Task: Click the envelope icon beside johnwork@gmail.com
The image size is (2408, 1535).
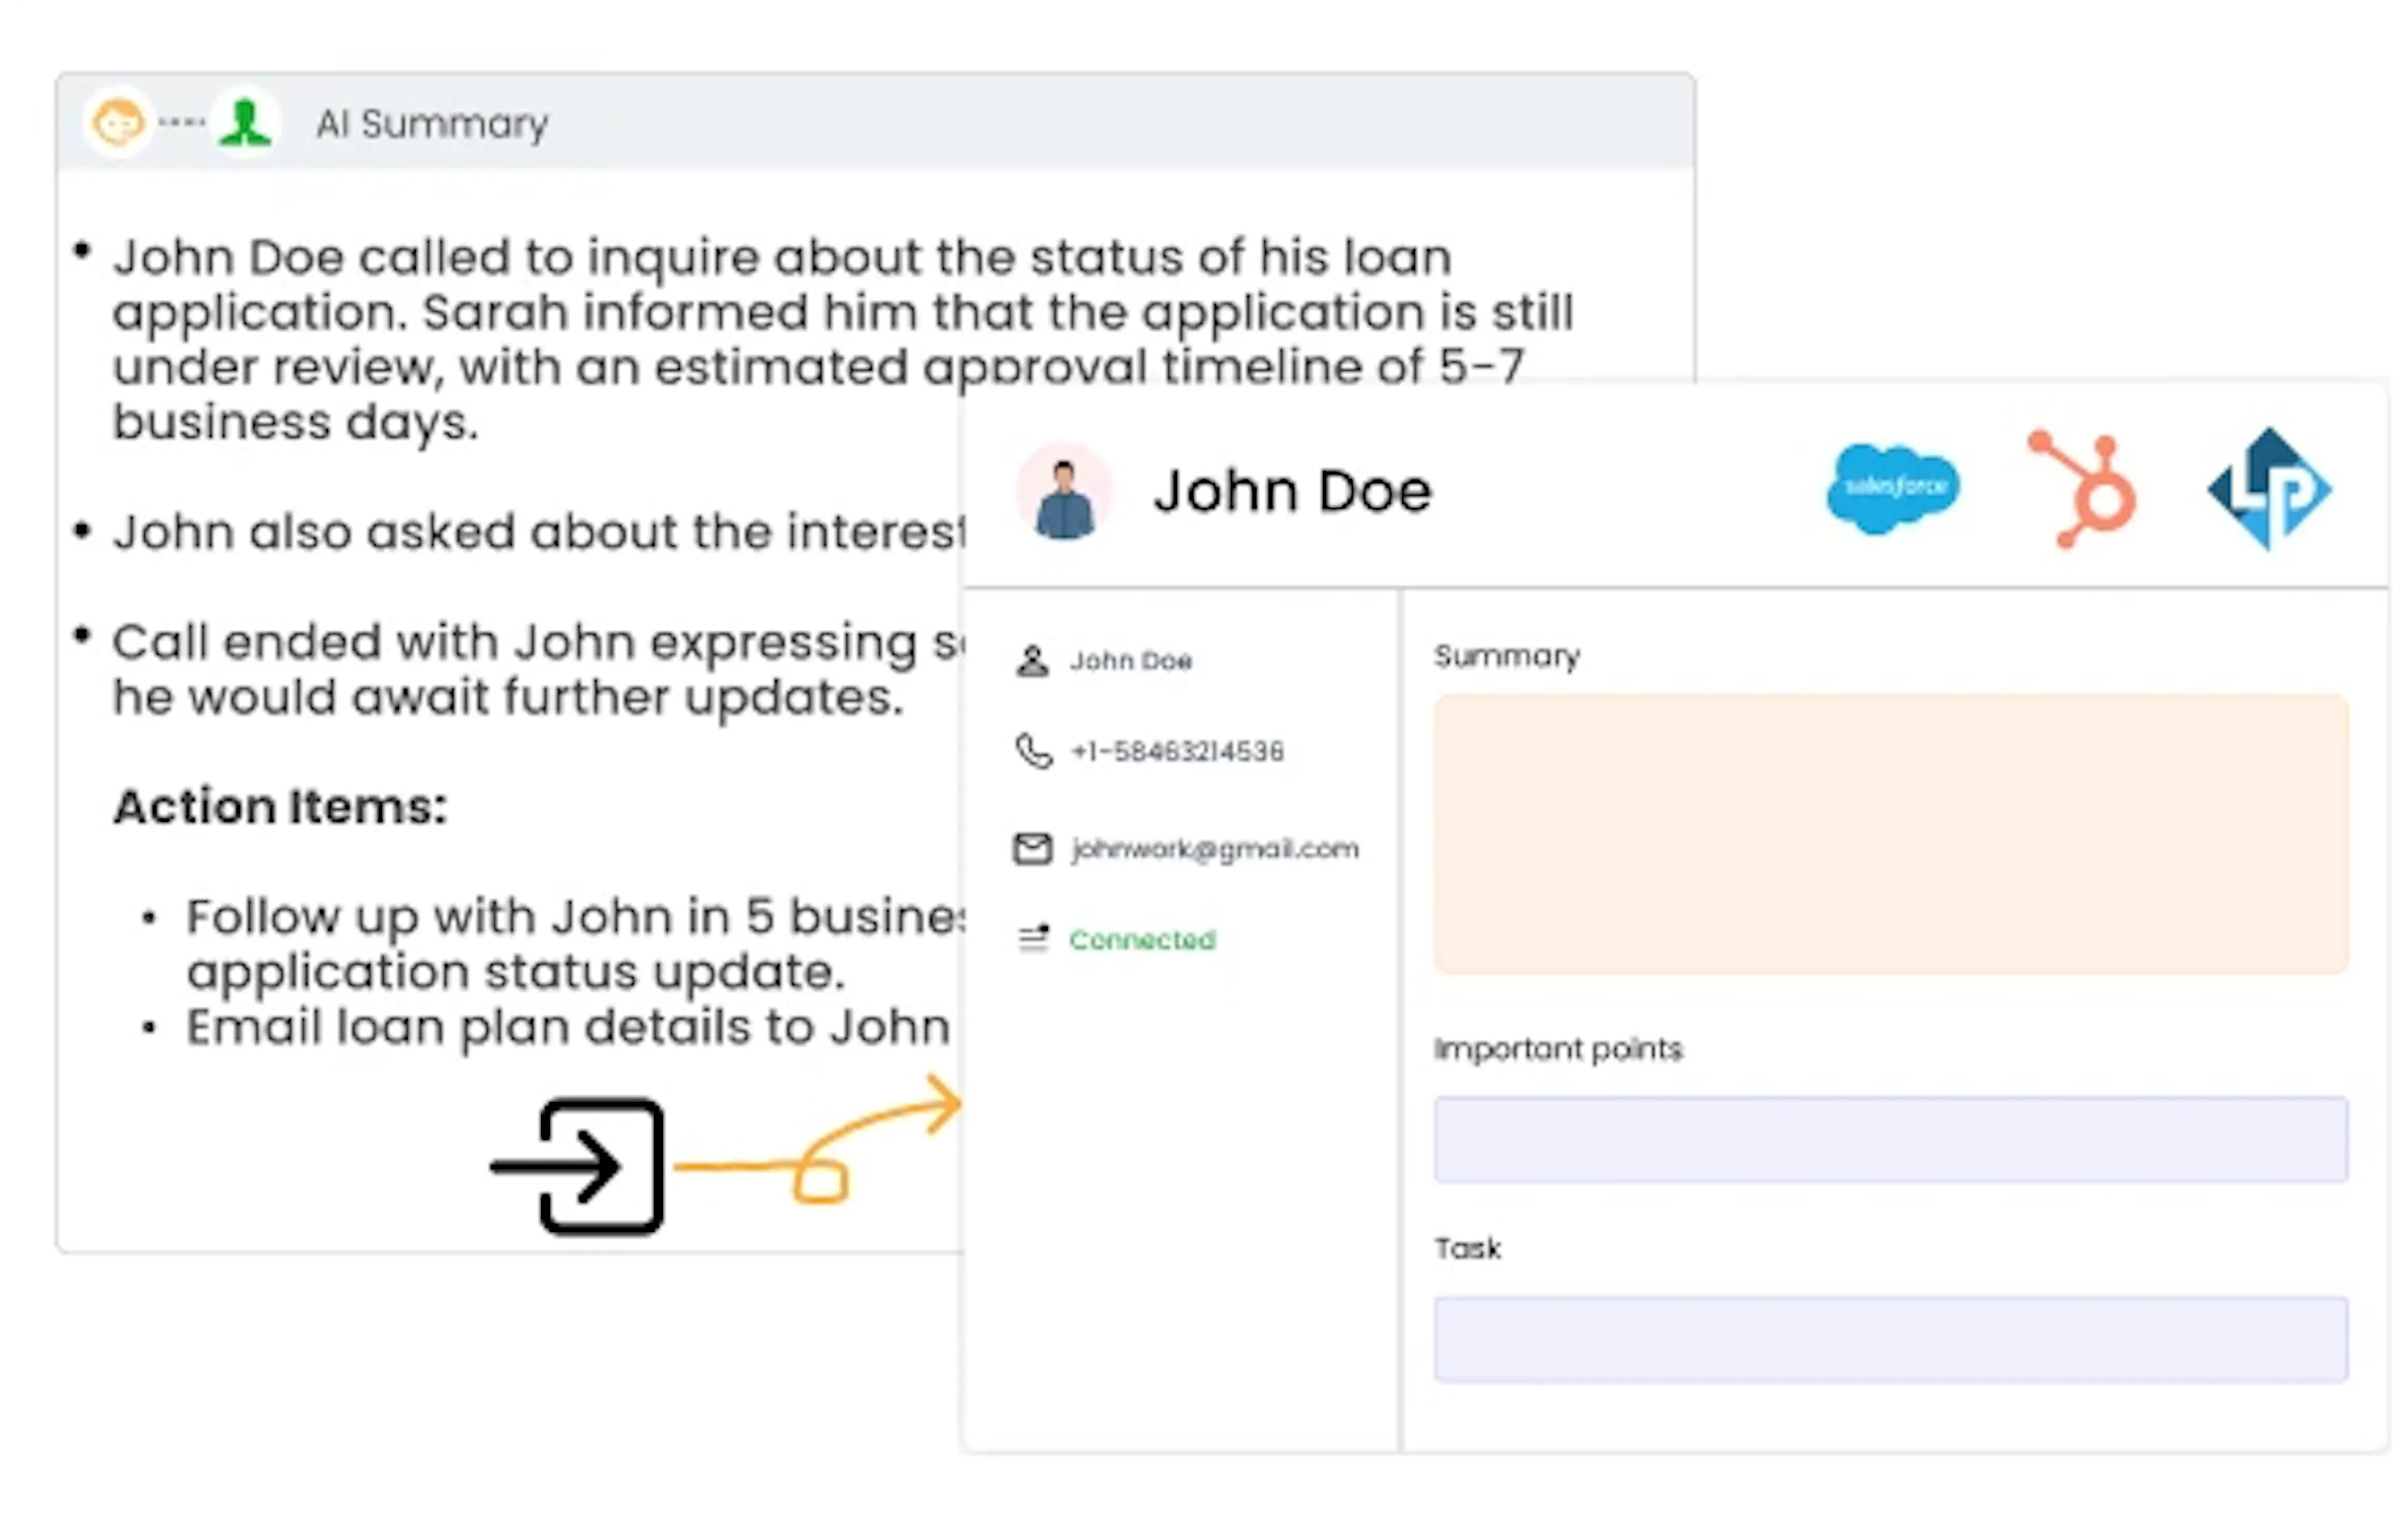Action: point(1032,849)
